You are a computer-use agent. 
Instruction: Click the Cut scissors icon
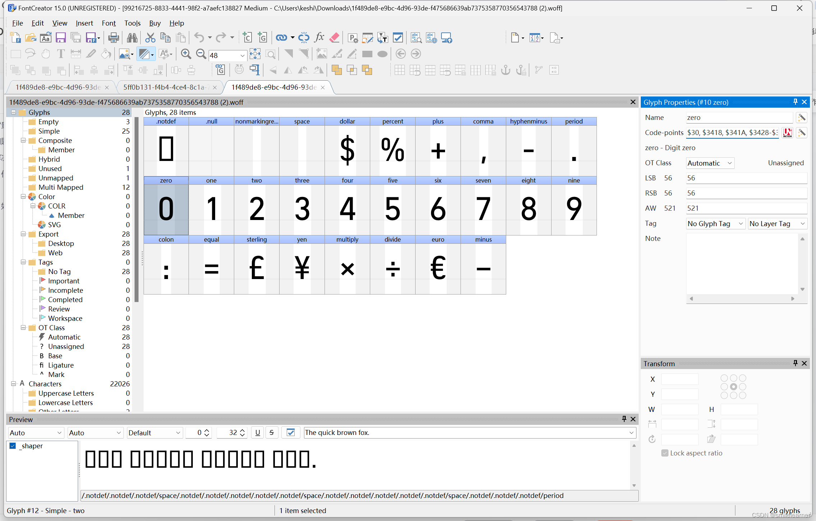coord(150,38)
